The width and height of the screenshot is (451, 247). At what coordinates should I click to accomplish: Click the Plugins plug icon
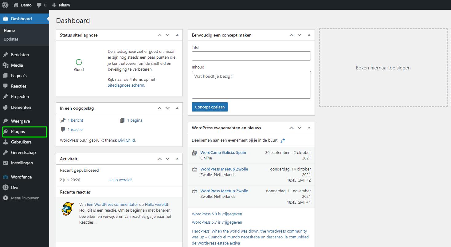(x=6, y=131)
